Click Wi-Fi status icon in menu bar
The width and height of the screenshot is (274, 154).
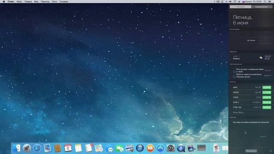tap(235, 2)
